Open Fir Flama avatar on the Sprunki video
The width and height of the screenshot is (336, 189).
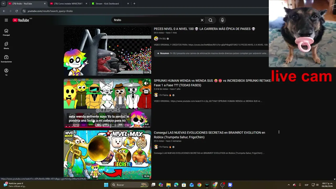click(156, 95)
